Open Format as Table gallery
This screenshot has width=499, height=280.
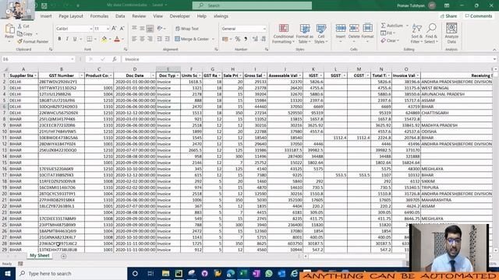point(305,33)
